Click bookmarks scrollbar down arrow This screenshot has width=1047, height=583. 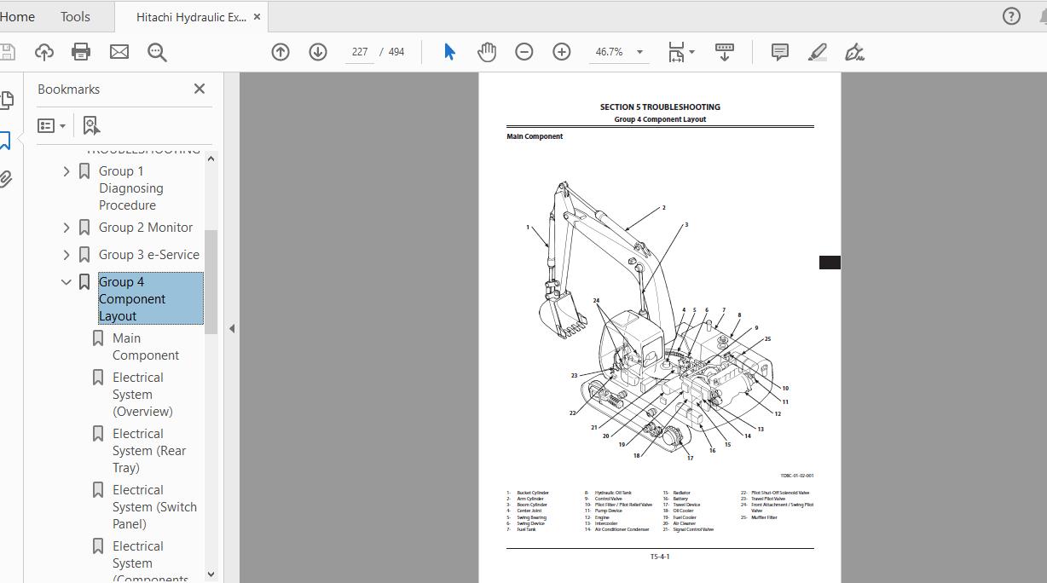(211, 574)
